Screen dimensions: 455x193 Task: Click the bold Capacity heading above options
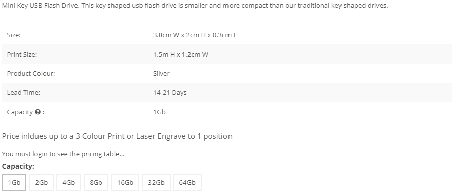pyautogui.click(x=18, y=166)
